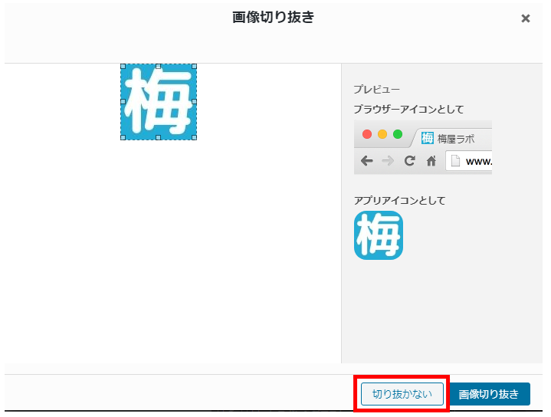Click the home icon in browser preview

coord(431,161)
